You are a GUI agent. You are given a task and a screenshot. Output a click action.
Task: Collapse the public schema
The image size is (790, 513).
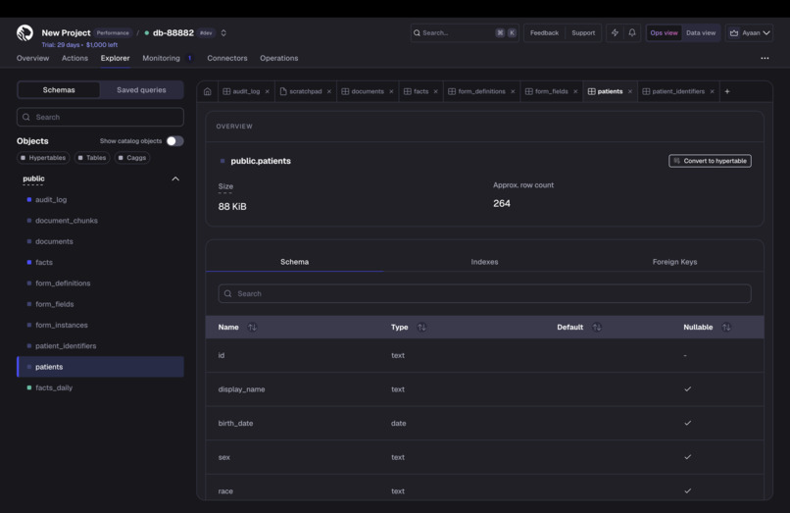[175, 179]
